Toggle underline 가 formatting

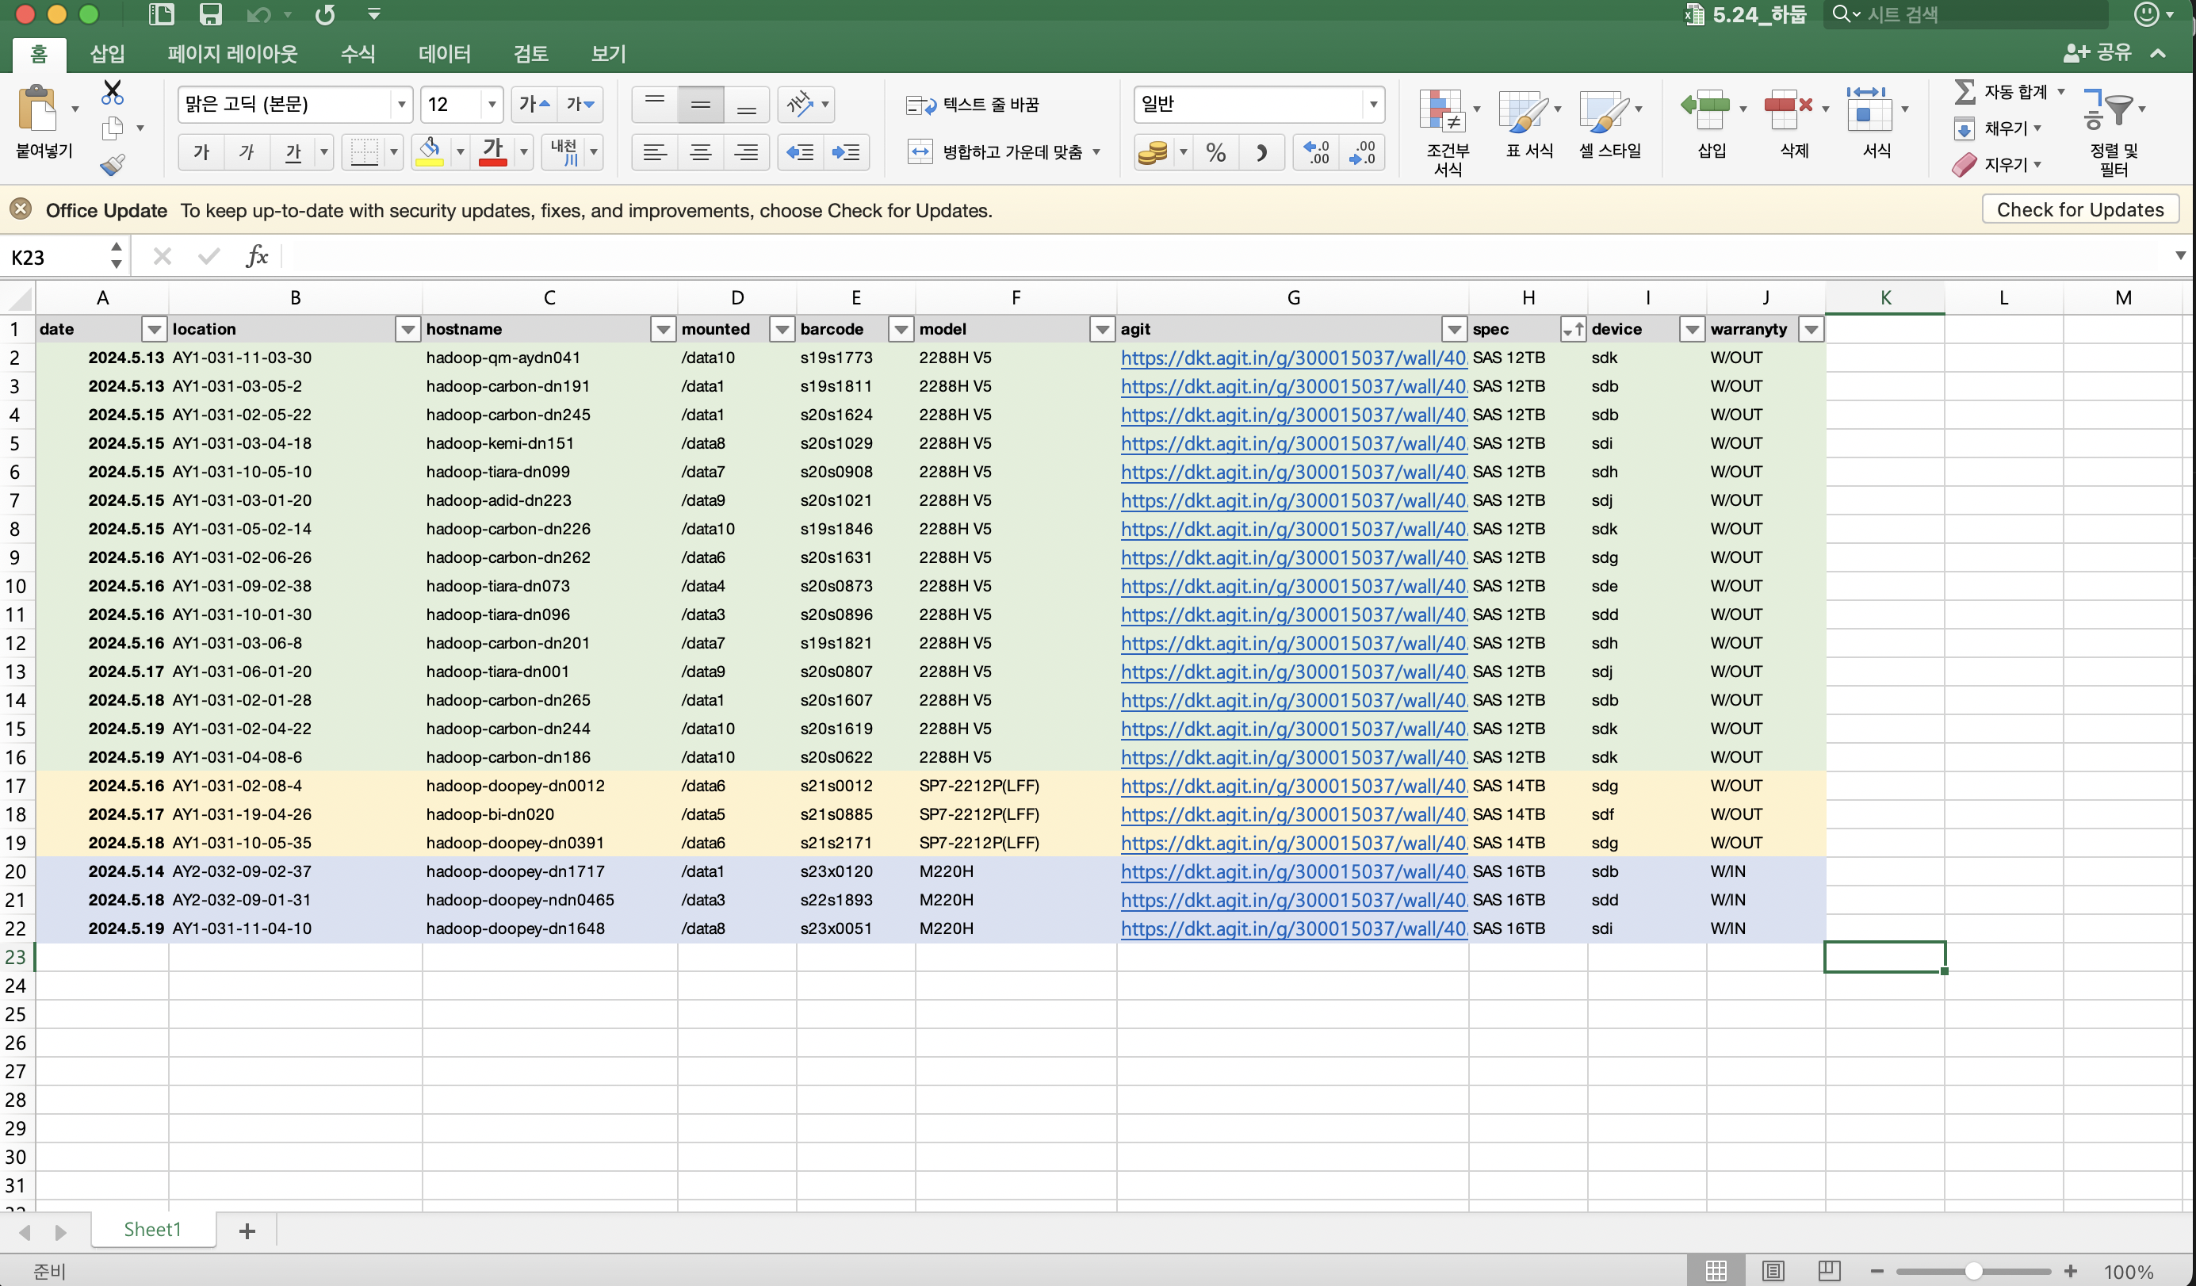coord(293,152)
